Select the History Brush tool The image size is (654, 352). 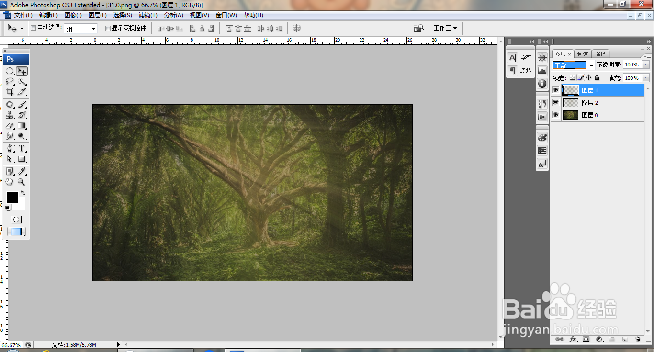click(x=22, y=115)
